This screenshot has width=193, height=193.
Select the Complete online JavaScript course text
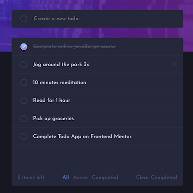pos(74,46)
